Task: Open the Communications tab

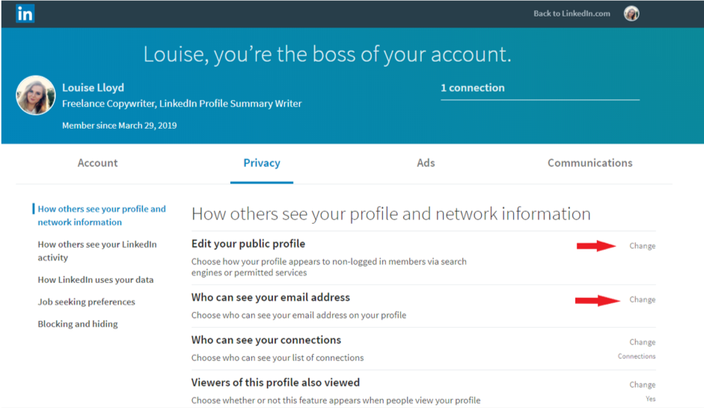Action: pos(590,163)
